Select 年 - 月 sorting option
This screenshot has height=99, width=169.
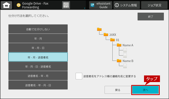[38, 38]
